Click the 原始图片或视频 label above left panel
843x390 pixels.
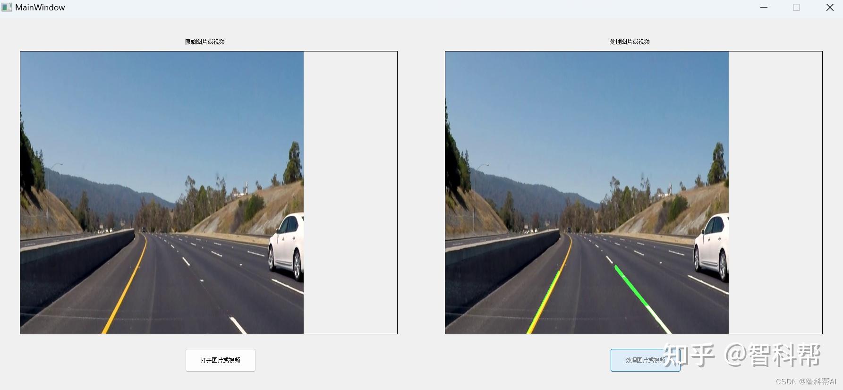click(x=204, y=42)
